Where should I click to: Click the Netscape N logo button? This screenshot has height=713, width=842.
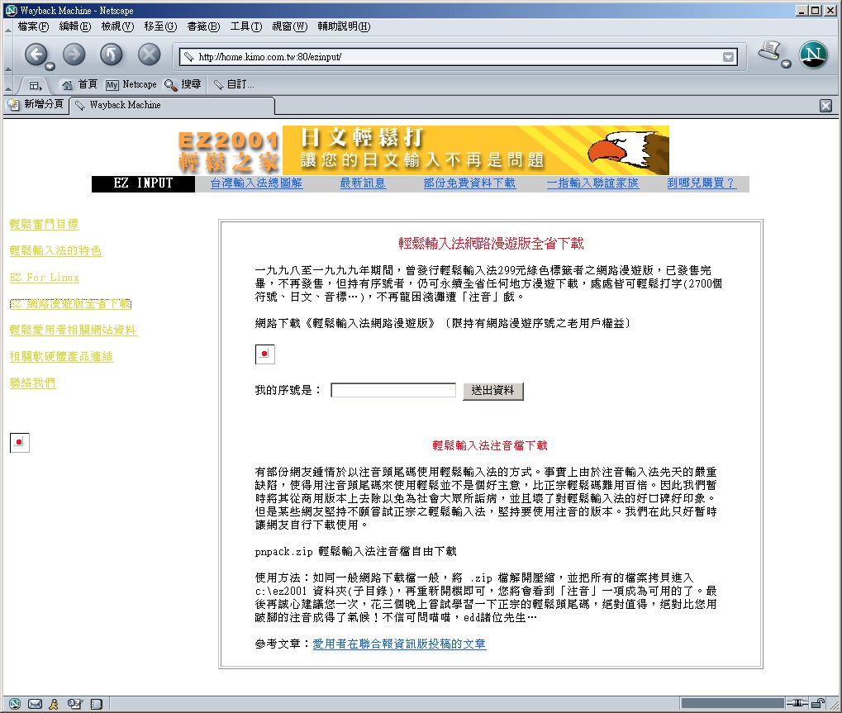813,55
